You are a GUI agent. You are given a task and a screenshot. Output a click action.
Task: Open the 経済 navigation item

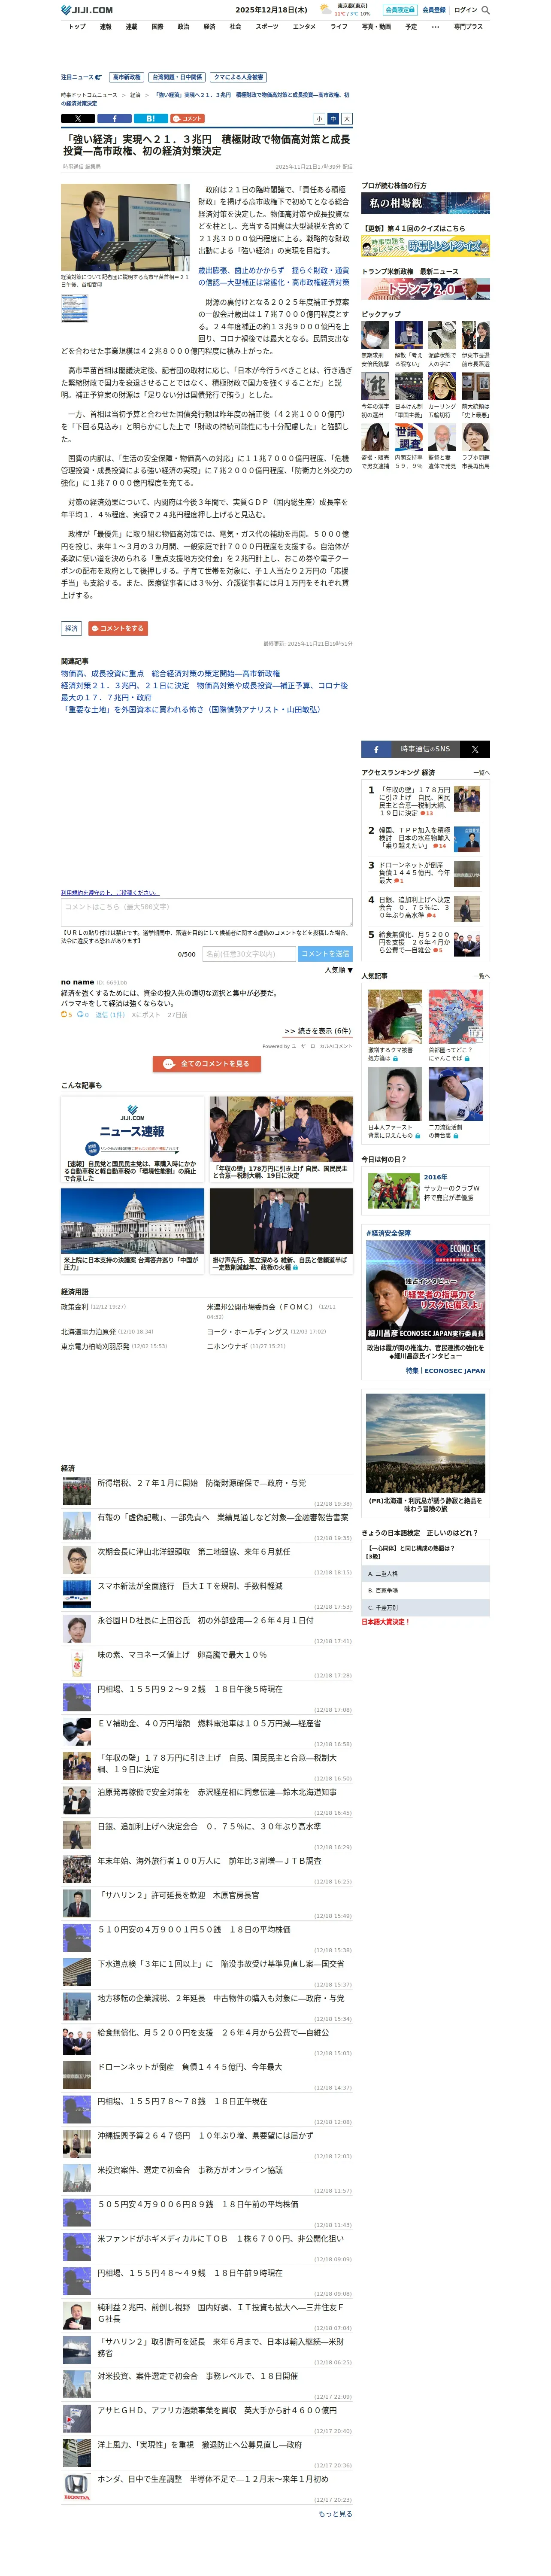click(x=209, y=27)
